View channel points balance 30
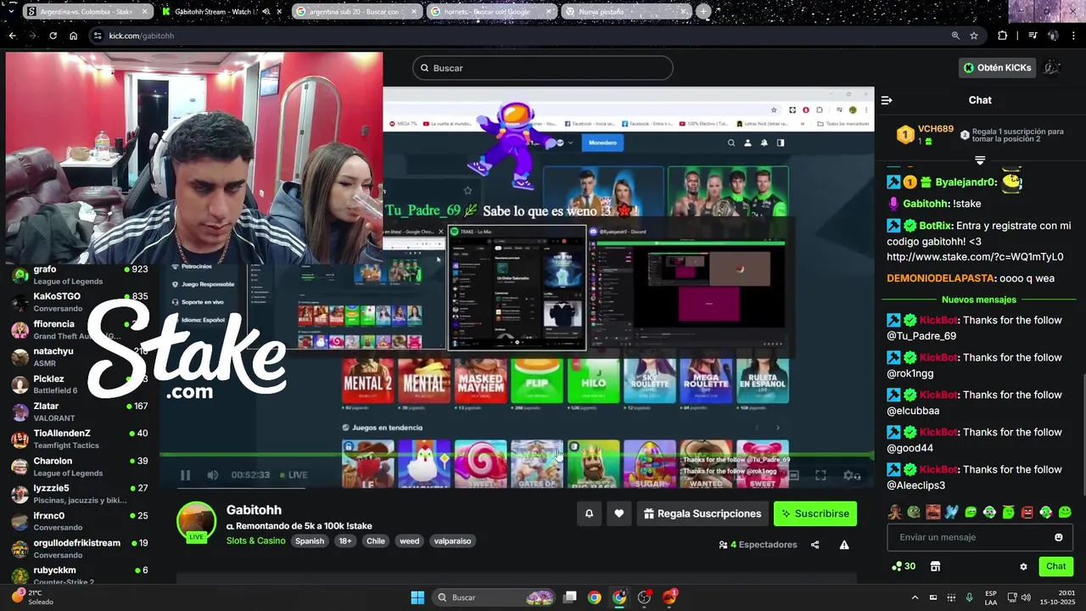1086x611 pixels. (904, 566)
